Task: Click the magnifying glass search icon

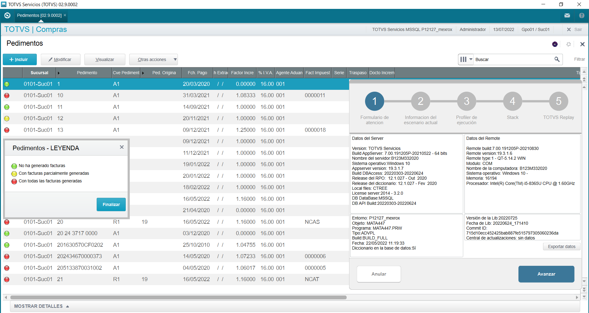Action: pos(557,59)
